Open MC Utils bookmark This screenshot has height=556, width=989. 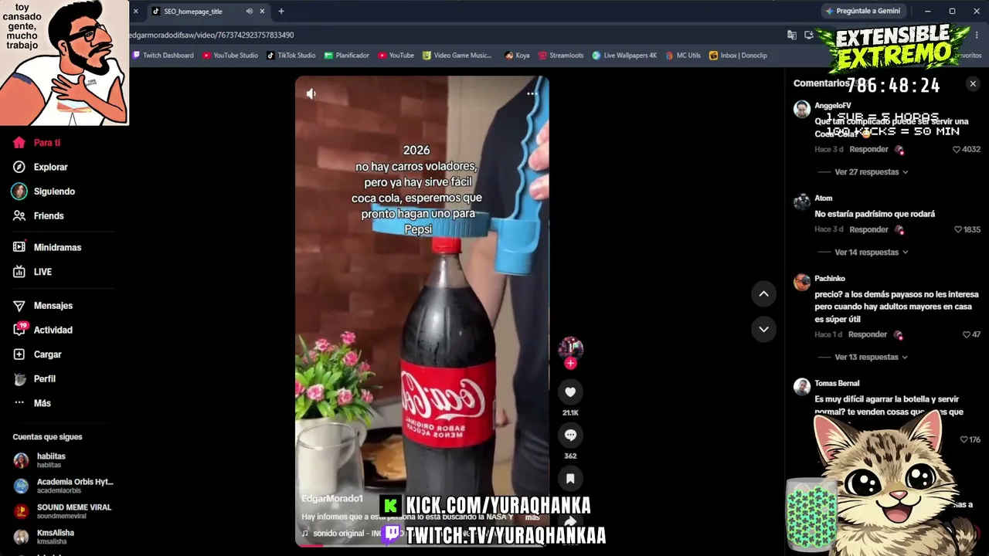[x=683, y=56]
